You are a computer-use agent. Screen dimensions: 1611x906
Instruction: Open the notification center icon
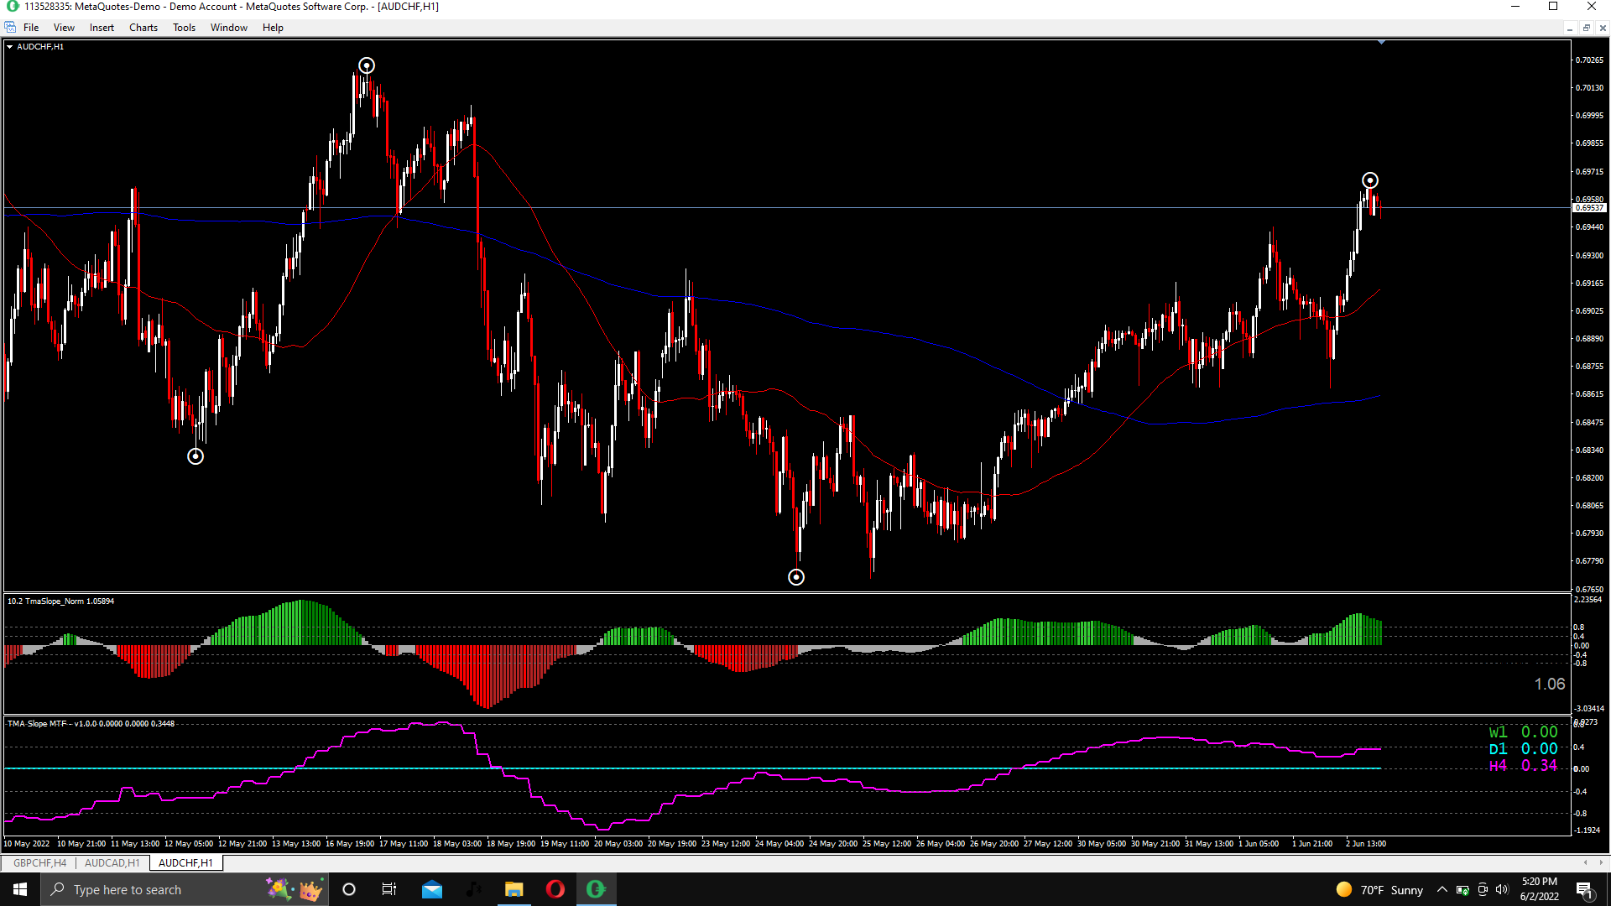pos(1584,889)
